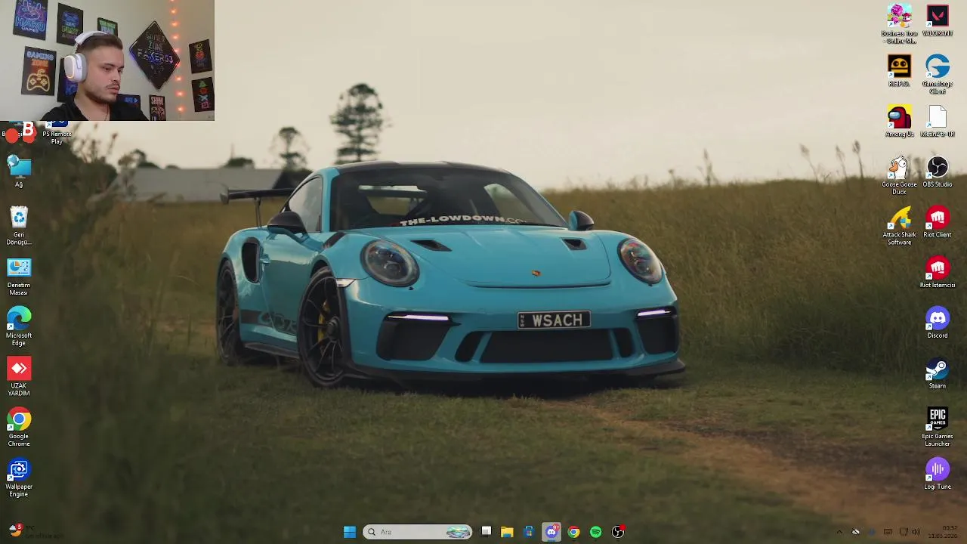This screenshot has width=967, height=544.
Task: Select the Microsoft Edge desktop icon
Action: click(19, 326)
